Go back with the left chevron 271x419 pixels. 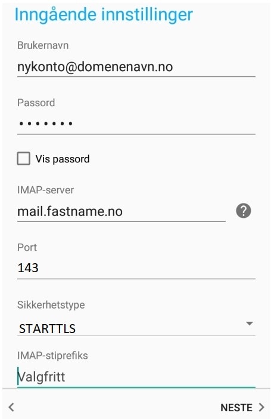coord(11,407)
